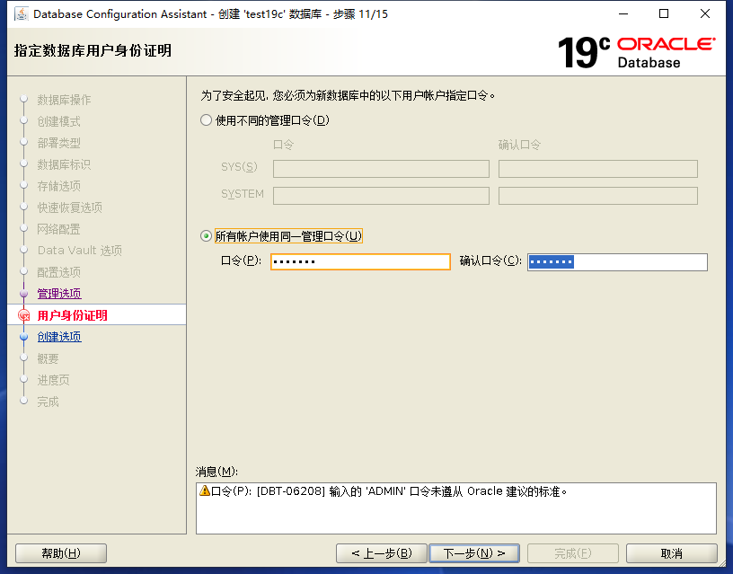Screen dimensions: 733x574
Task: Proceed with 下一步(N) button
Action: pos(474,553)
